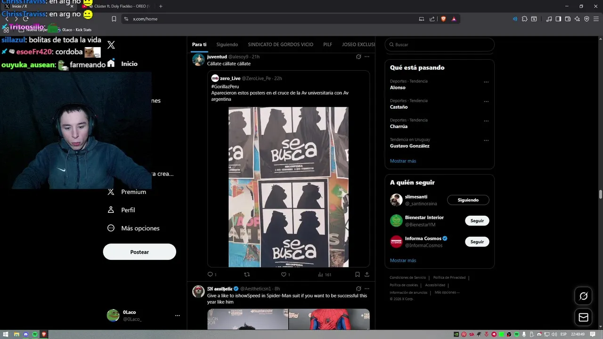
Task: Open Windows notification center icon
Action: (x=593, y=334)
